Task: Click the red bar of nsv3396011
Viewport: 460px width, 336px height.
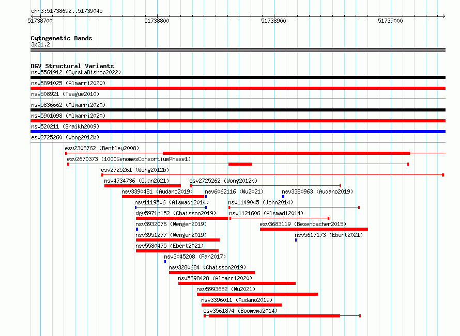Action: (241, 305)
